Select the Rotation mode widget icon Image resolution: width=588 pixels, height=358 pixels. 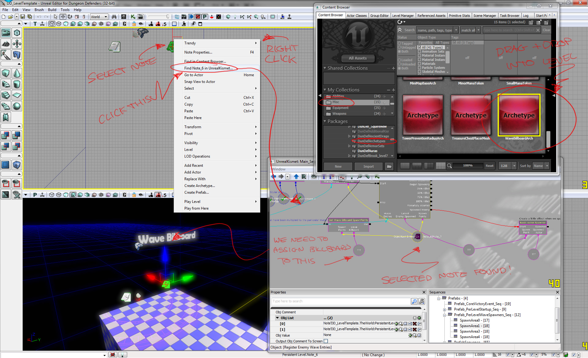click(x=70, y=17)
